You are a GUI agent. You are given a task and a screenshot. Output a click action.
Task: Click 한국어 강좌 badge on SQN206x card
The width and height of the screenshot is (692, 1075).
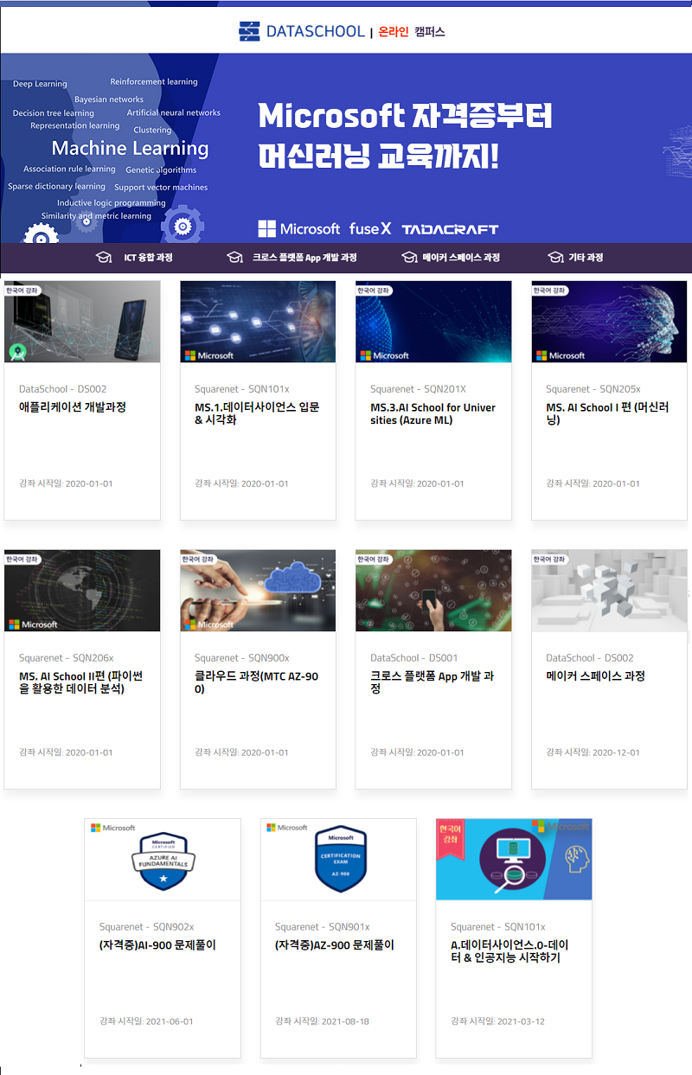[x=22, y=560]
